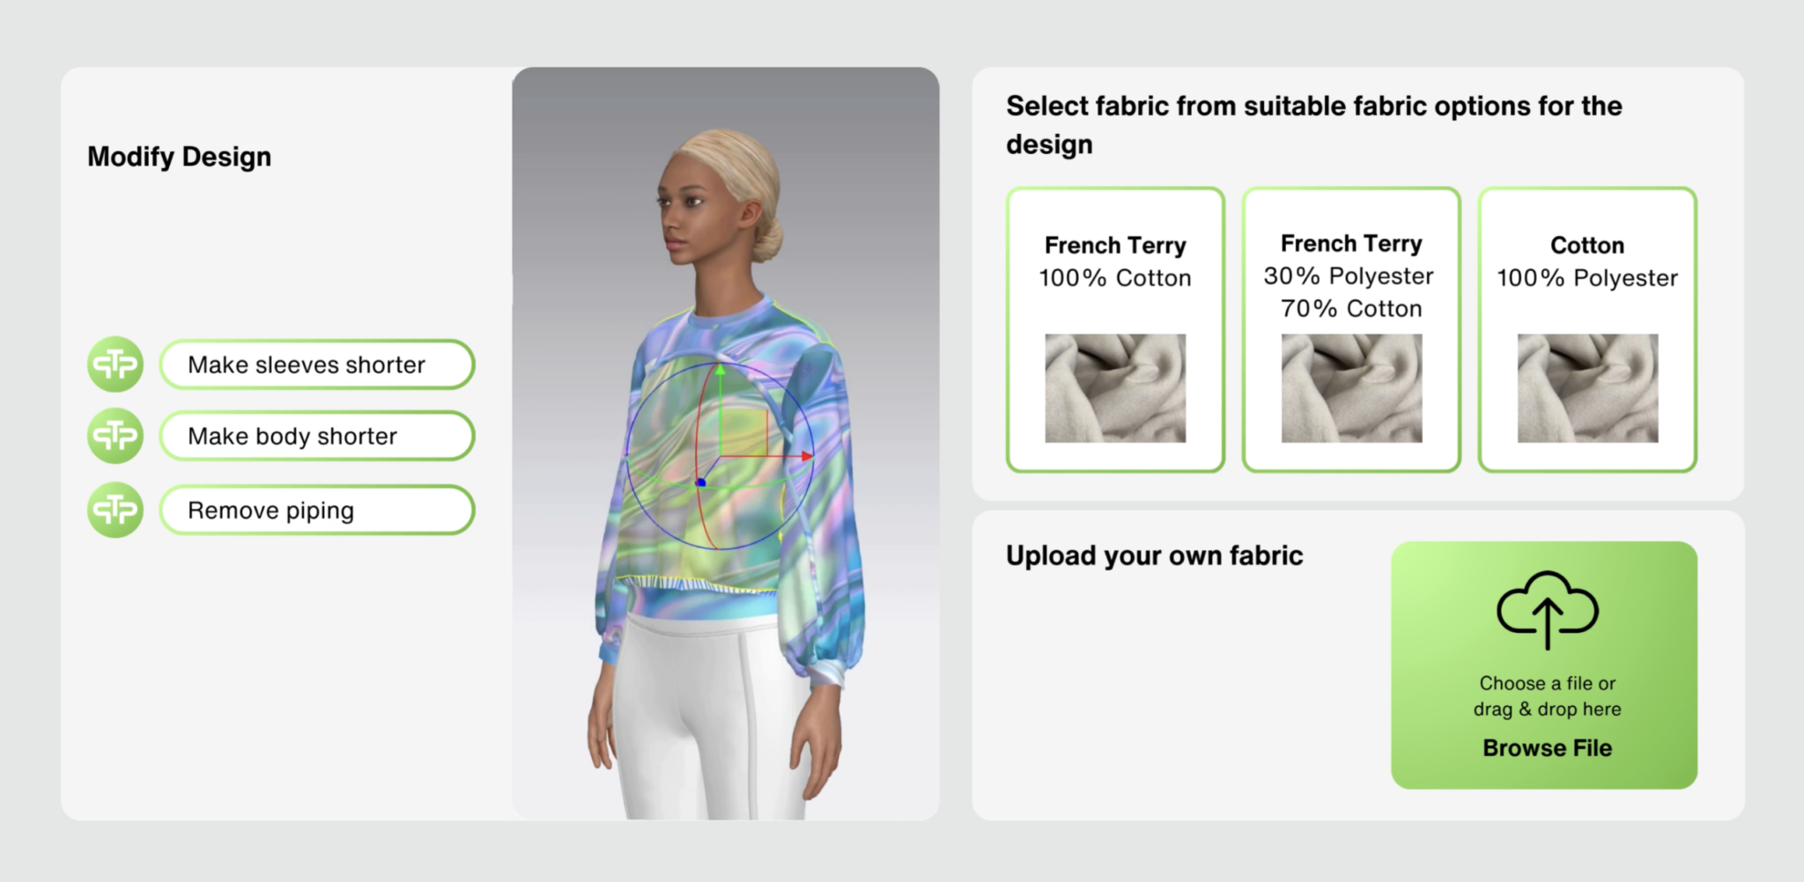
Task: Click the green icon beside Remove piping
Action: (115, 510)
